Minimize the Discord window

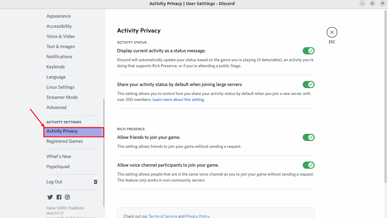(362, 4)
